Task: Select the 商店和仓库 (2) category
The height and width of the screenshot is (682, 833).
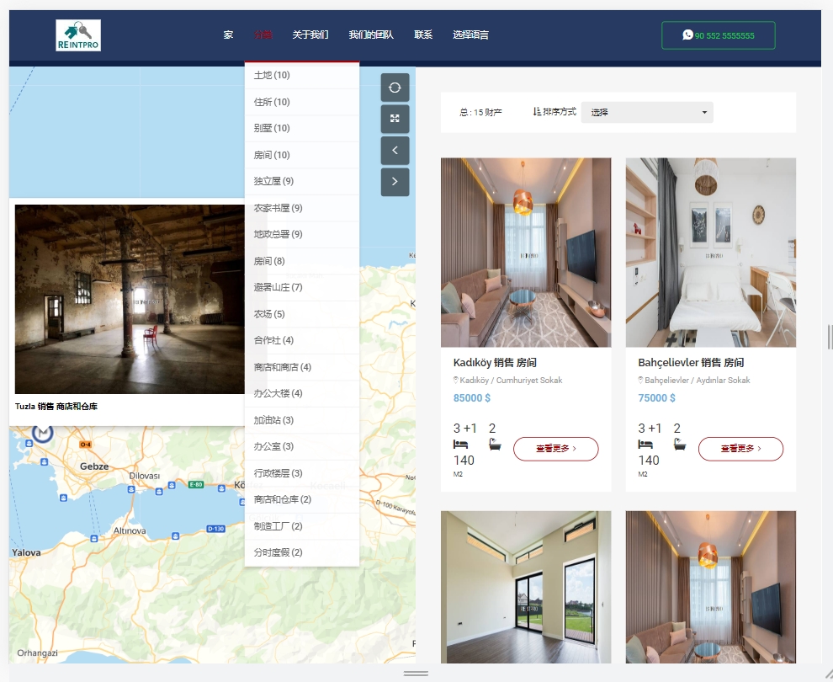Action: pyautogui.click(x=302, y=499)
